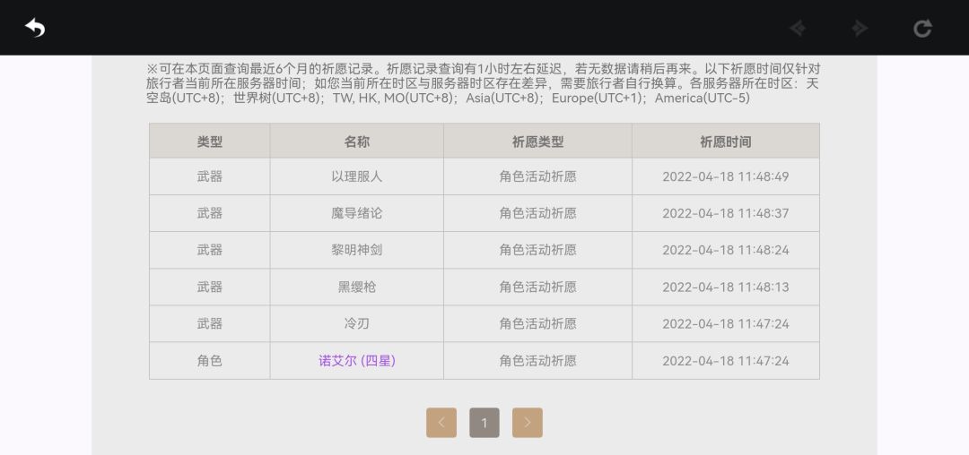Viewport: 969px width, 455px height.
Task: Click timestamp 2022-04-18 11:48:37
Action: (x=726, y=213)
